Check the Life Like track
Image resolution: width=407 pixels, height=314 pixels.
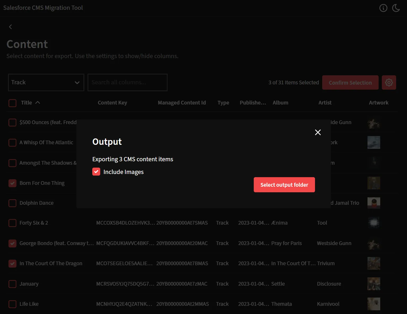[12, 304]
